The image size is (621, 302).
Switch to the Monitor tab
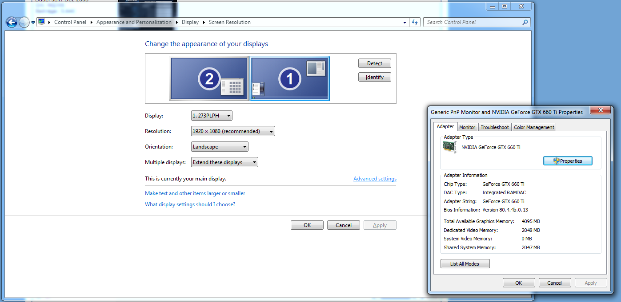tap(468, 127)
